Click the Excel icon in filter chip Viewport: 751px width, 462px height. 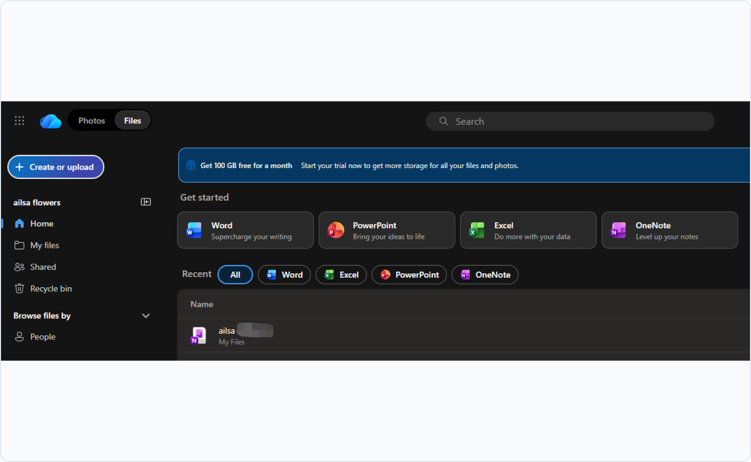(329, 275)
